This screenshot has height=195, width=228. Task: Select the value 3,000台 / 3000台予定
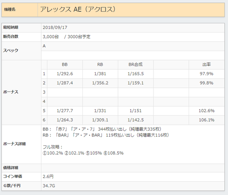(x=66, y=37)
